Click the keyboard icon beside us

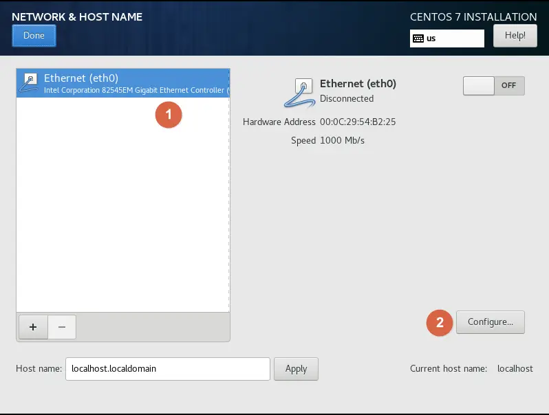[418, 38]
